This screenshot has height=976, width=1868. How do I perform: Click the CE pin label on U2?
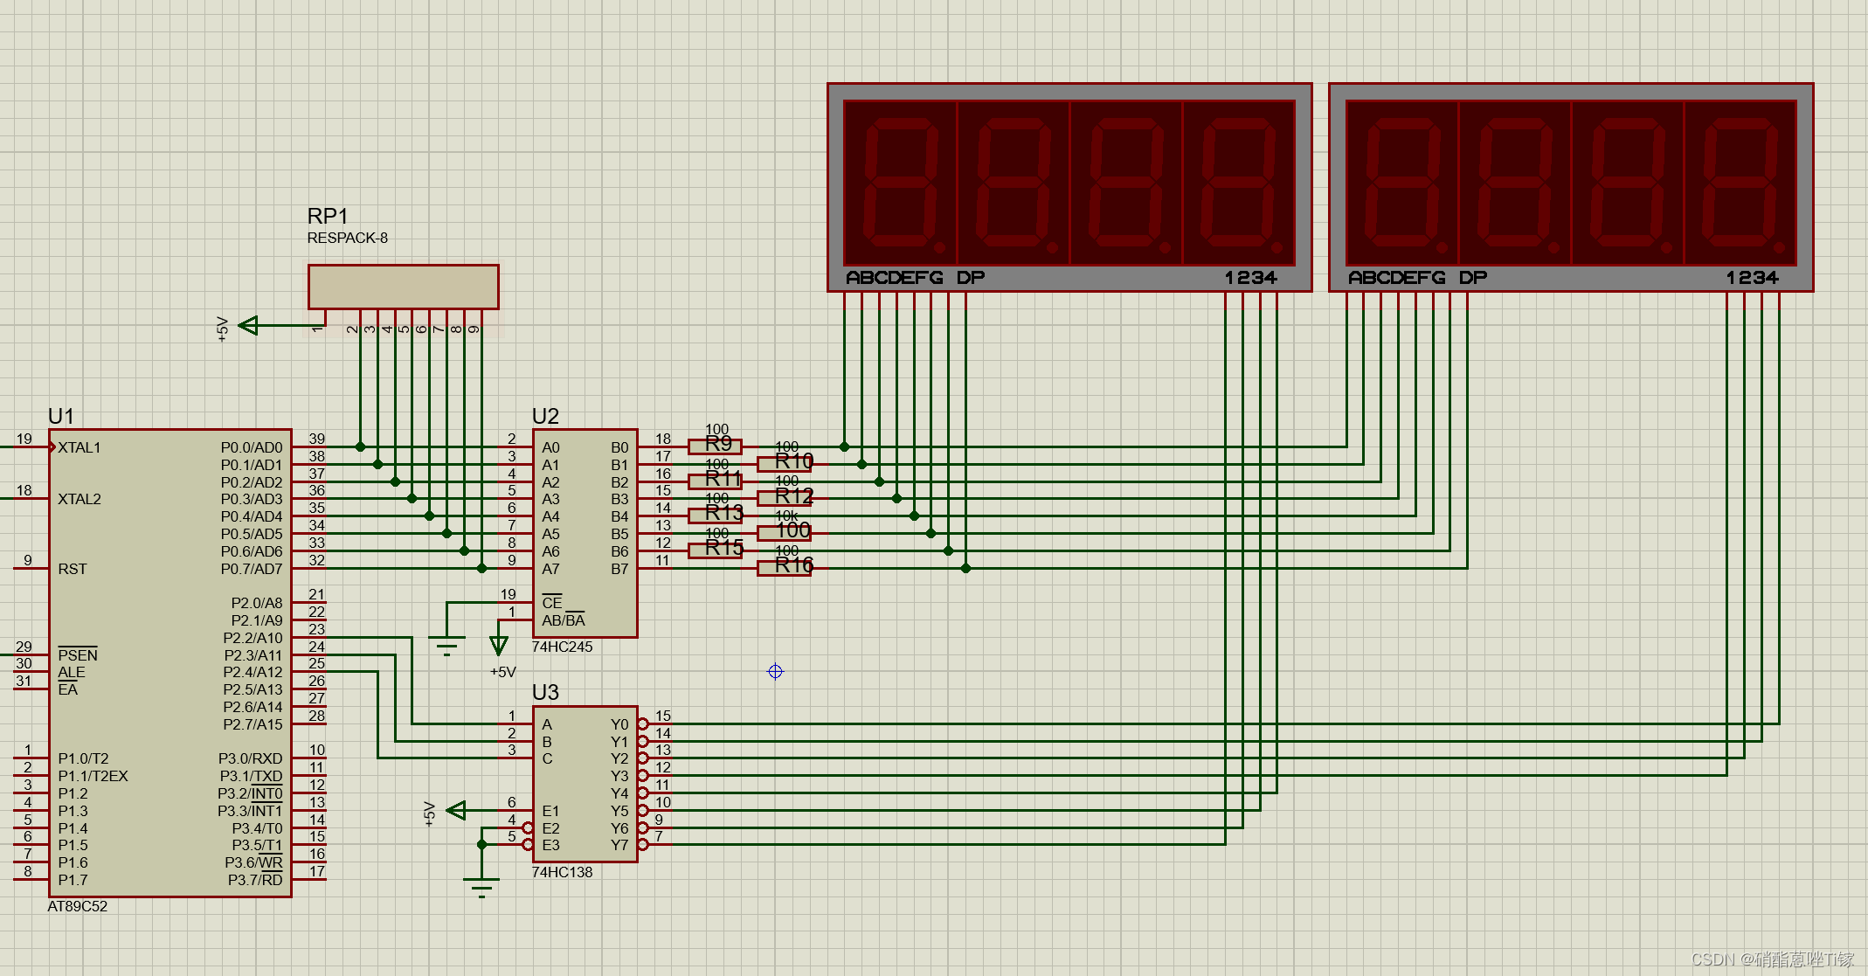pyautogui.click(x=552, y=603)
